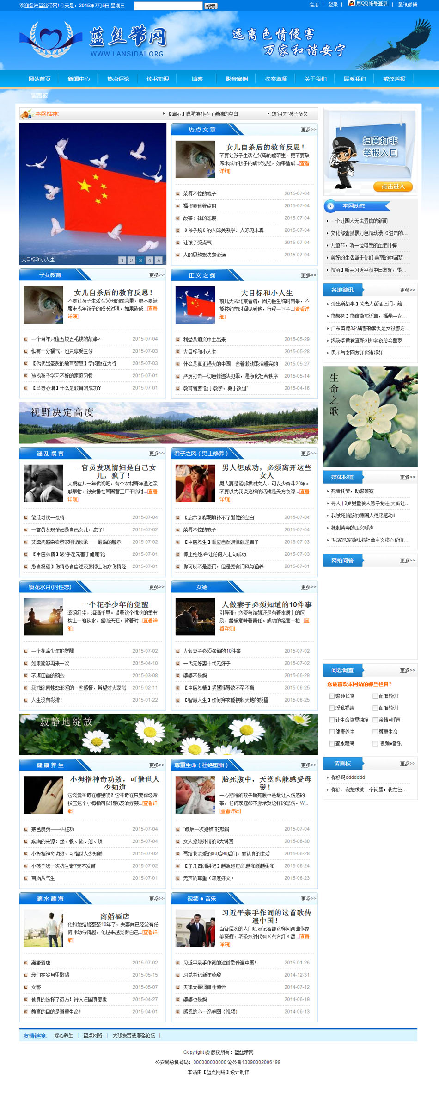
Task: Open the 新闻中心 navigation menu item
Action: pos(79,79)
